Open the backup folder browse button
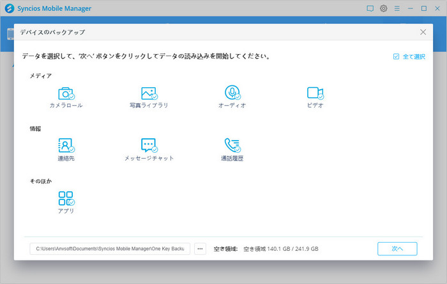This screenshot has height=284, width=447. click(200, 249)
